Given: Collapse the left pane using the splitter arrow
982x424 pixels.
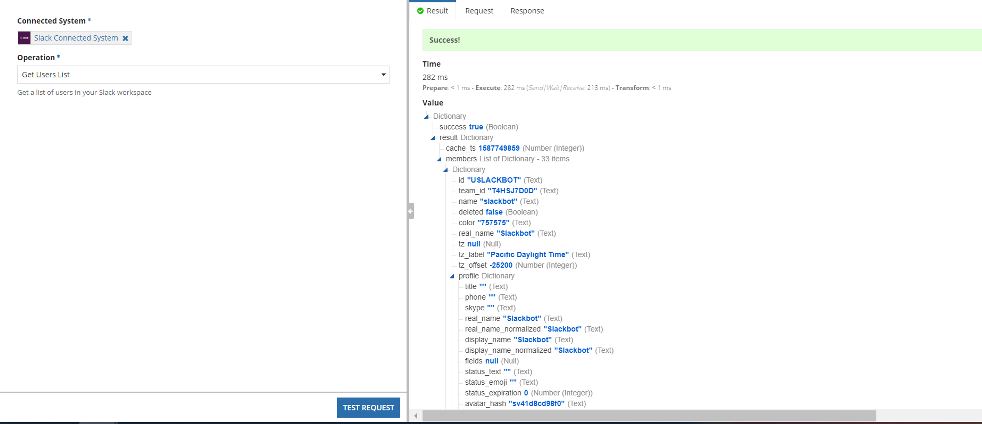Looking at the screenshot, I should pos(410,211).
